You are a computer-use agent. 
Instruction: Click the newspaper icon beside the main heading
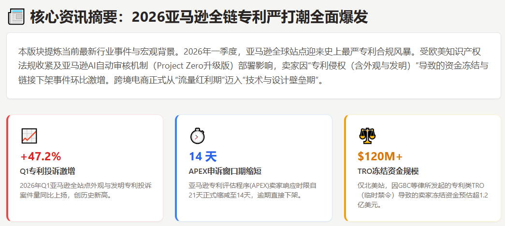(16, 17)
